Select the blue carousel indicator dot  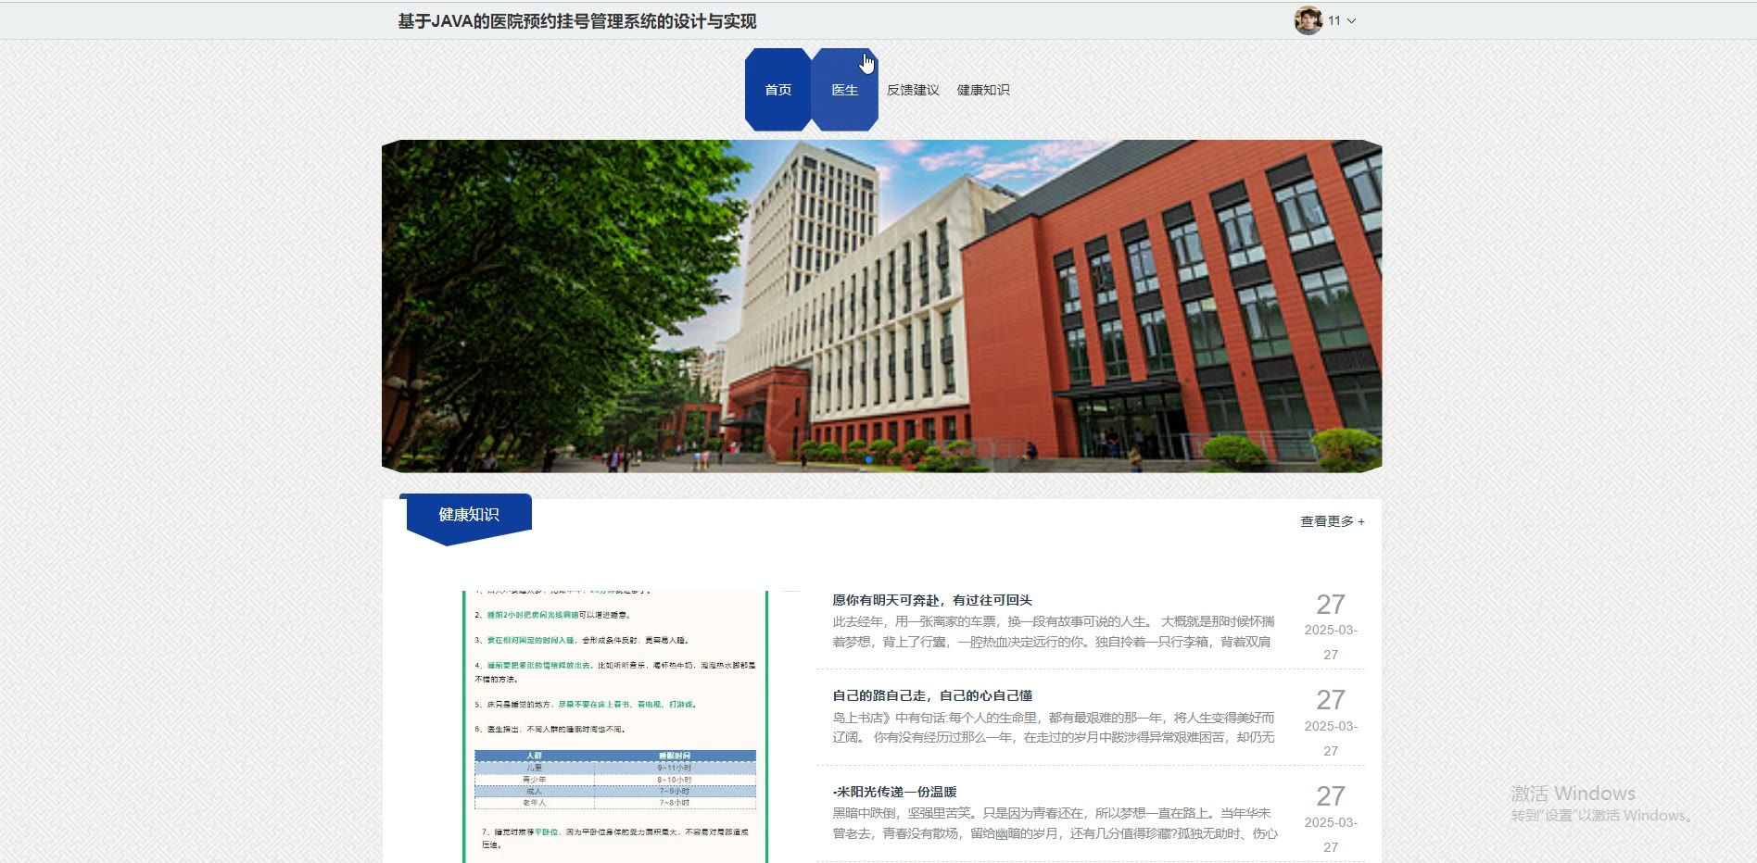tap(868, 459)
